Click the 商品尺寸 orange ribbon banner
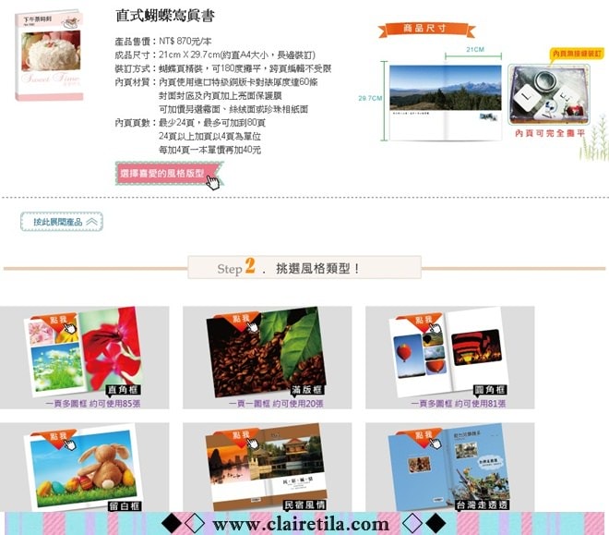 426,29
